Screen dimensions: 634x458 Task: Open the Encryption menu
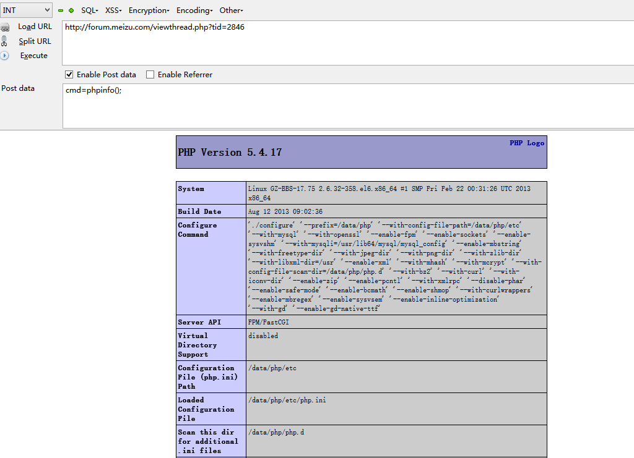149,11
